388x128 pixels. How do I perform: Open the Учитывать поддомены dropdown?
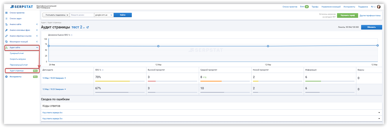[56, 15]
